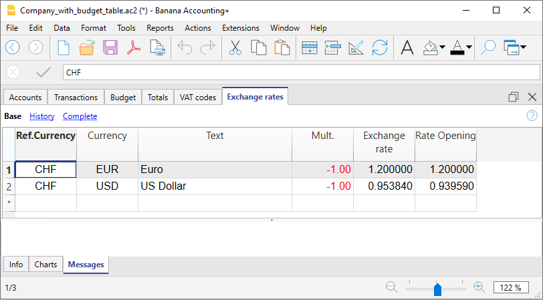Cut selection with scissors icon

[235, 47]
